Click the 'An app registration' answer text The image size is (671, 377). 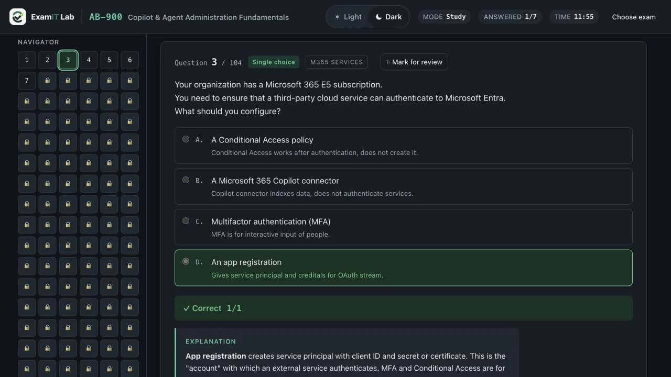[x=246, y=262]
